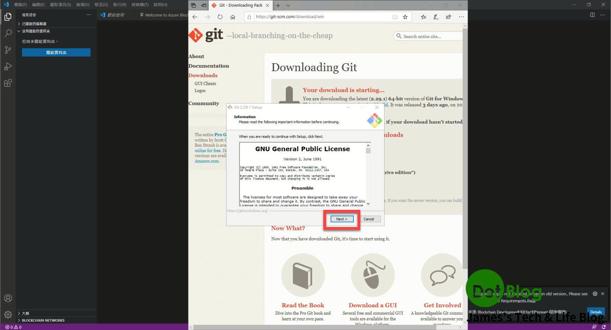This screenshot has width=611, height=330.
Task: Open the VS Code notifications bell
Action: coord(603,327)
